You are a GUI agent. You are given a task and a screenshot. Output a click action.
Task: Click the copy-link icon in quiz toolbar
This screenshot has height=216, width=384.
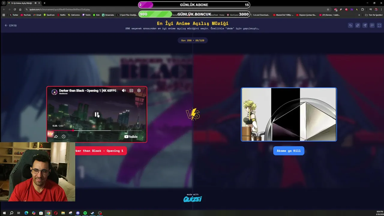[358, 25]
